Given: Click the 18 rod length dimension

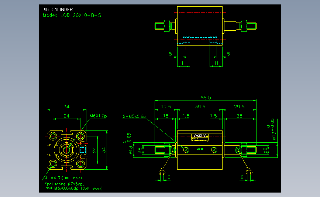Looking at the screenshot, I should (x=166, y=116).
